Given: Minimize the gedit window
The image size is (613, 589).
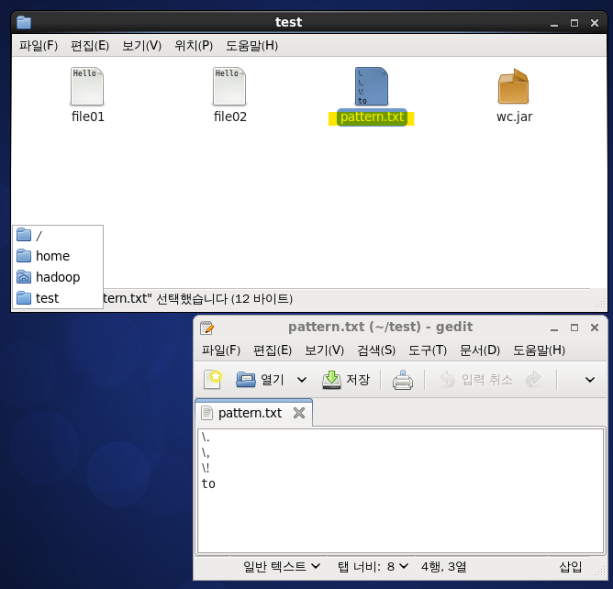Looking at the screenshot, I should pyautogui.click(x=554, y=328).
